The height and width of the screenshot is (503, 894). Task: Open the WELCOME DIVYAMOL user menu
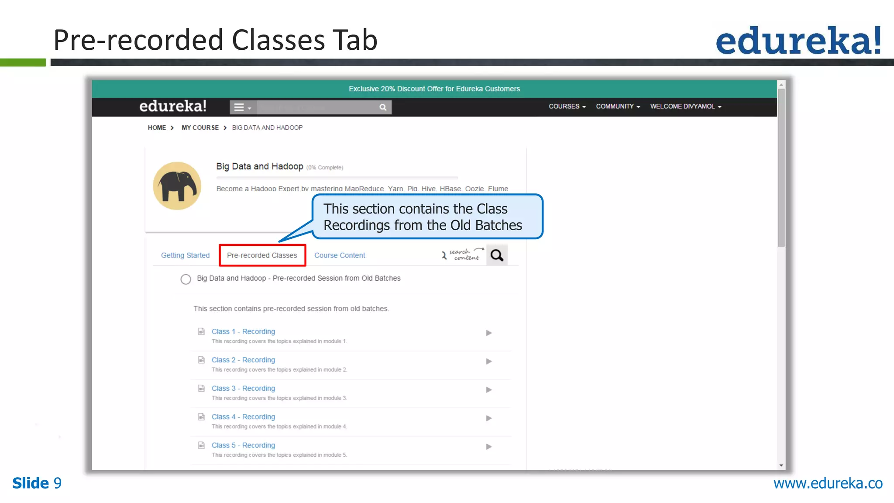point(685,106)
